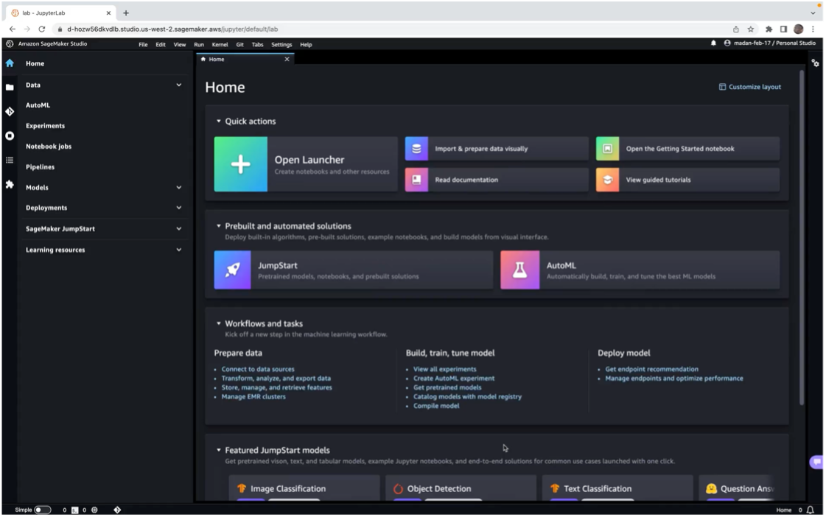Image resolution: width=826 pixels, height=517 pixels.
Task: Expand SageMaker JumpStart section chevron
Action: click(178, 229)
